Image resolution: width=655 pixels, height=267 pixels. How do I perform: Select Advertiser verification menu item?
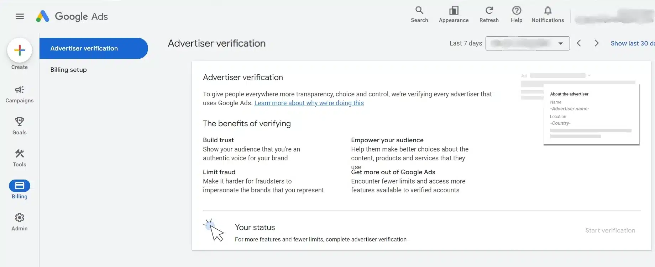94,48
